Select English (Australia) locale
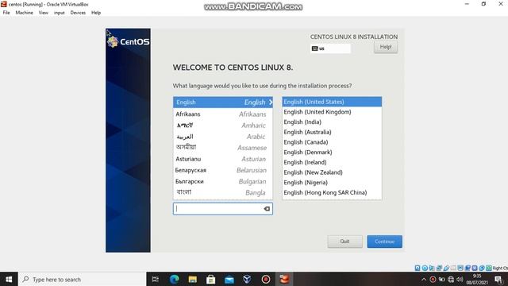Viewport: 508px width, 286px height. (332, 132)
